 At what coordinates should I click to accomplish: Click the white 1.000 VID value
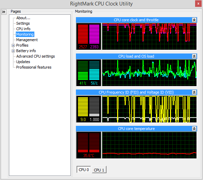94,120
